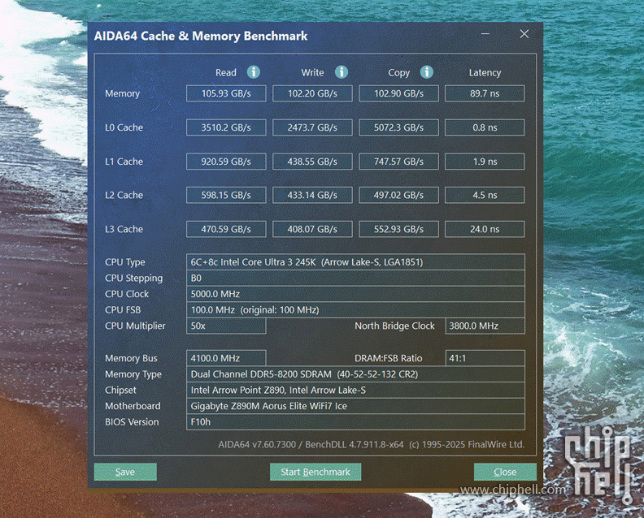Screen dimensions: 644x518
Task: Click L0 Cache Copy value 5072.3 GB/s
Action: [x=398, y=127]
